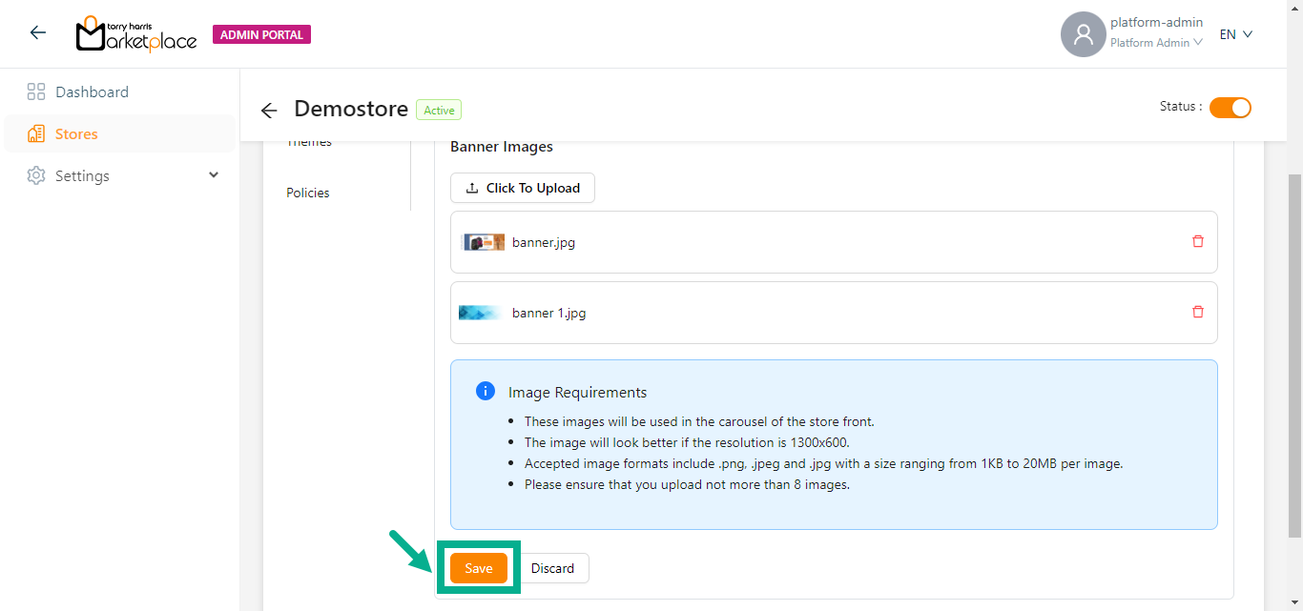Image resolution: width=1303 pixels, height=611 pixels.
Task: Click the Settings gear icon
Action: pyautogui.click(x=36, y=176)
